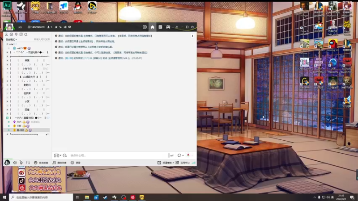Open the Windows Start menu

(4, 197)
